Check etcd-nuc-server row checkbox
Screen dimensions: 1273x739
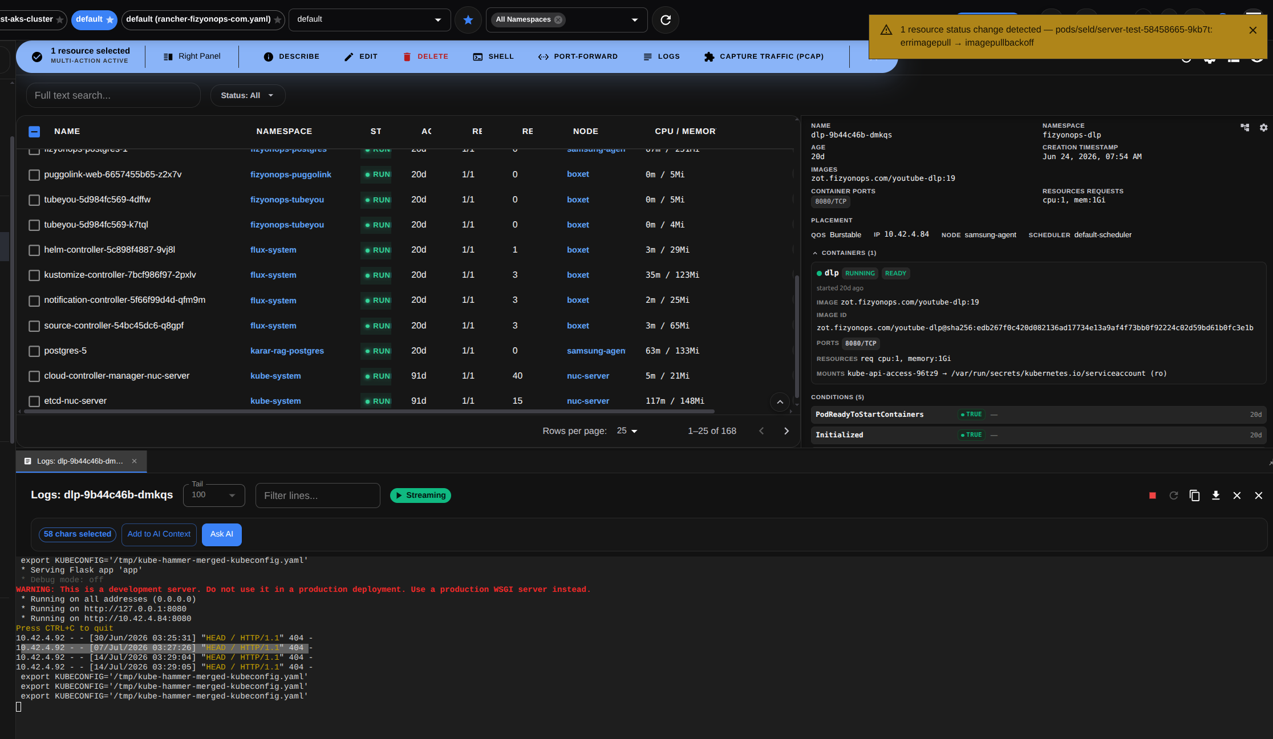(x=34, y=401)
